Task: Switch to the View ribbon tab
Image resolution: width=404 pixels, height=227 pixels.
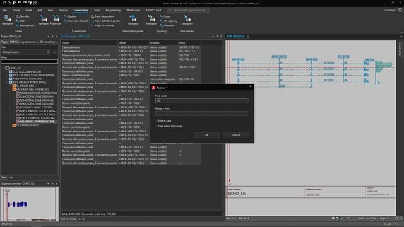Action: click(50, 10)
